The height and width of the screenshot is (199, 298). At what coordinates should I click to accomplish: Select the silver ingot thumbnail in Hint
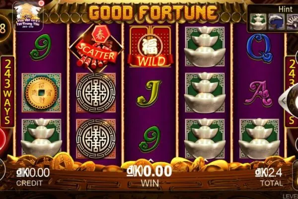[258, 22]
